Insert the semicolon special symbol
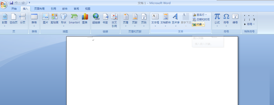This screenshot has width=274, height=105. 245,20
